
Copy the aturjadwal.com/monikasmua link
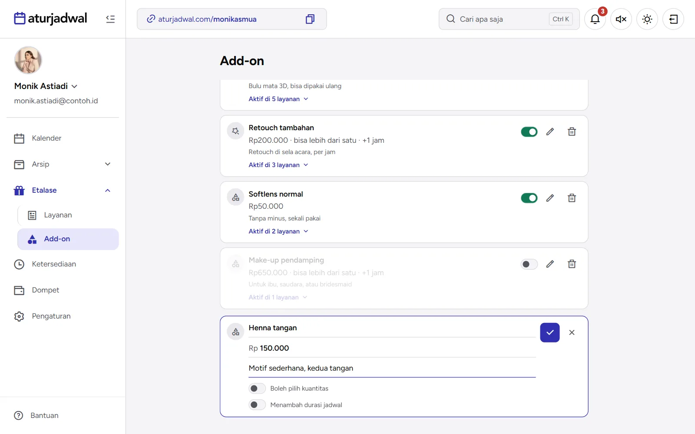310,19
